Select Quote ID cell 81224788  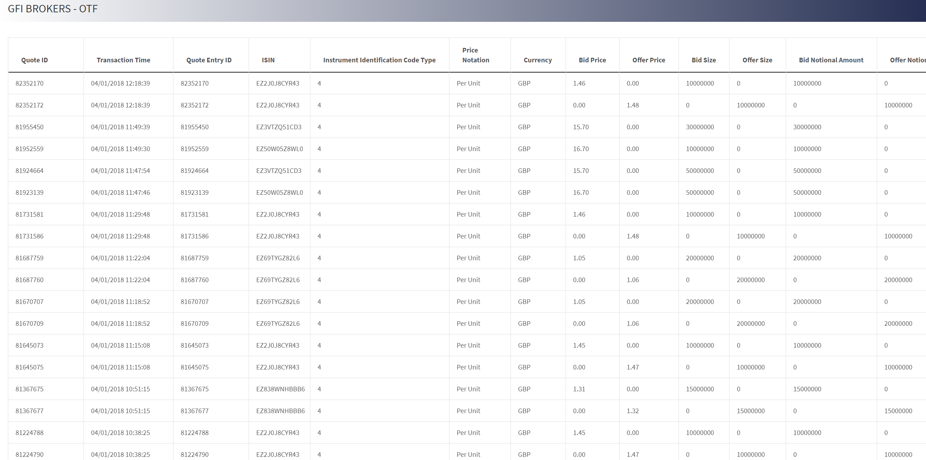pyautogui.click(x=30, y=433)
